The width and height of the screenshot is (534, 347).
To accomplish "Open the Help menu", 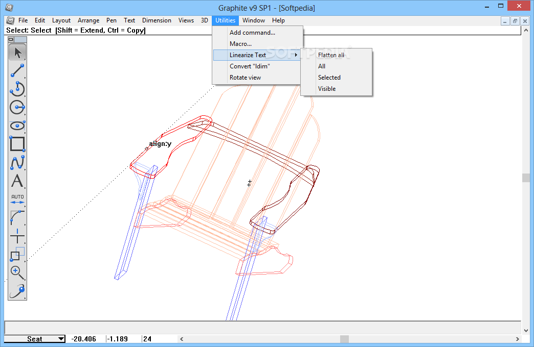I will point(278,20).
